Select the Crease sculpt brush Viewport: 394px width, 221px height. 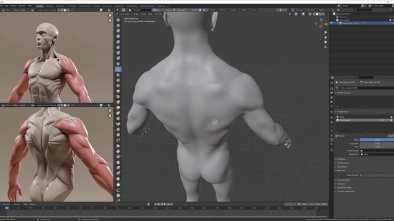118,64
